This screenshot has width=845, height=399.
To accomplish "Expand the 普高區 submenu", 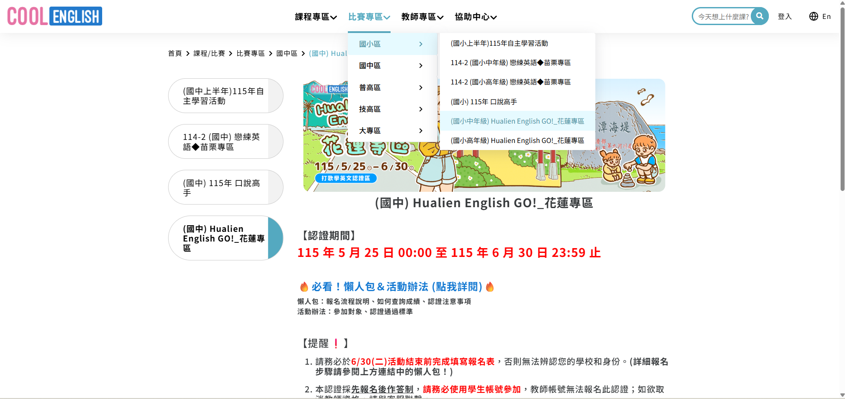I will coord(392,88).
